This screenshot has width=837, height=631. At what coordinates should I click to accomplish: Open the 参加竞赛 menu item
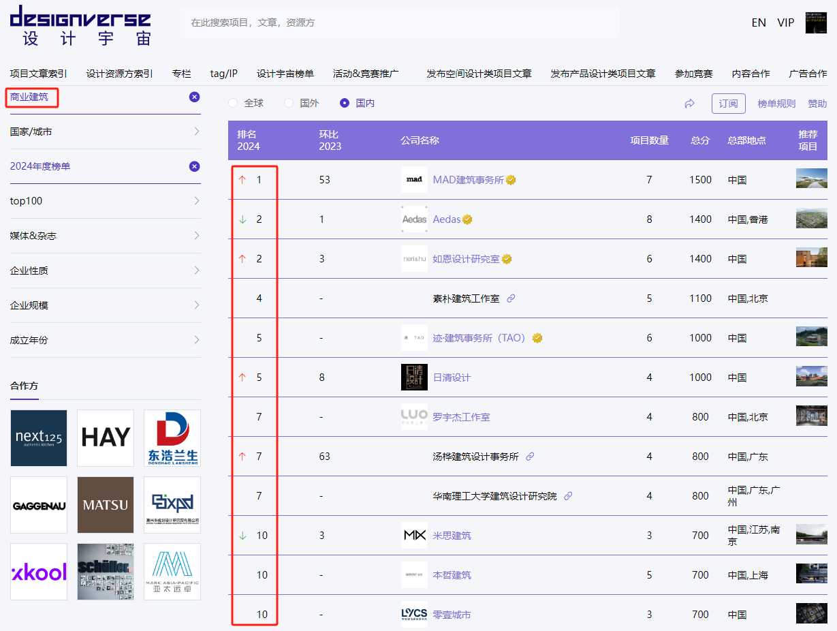pyautogui.click(x=693, y=74)
